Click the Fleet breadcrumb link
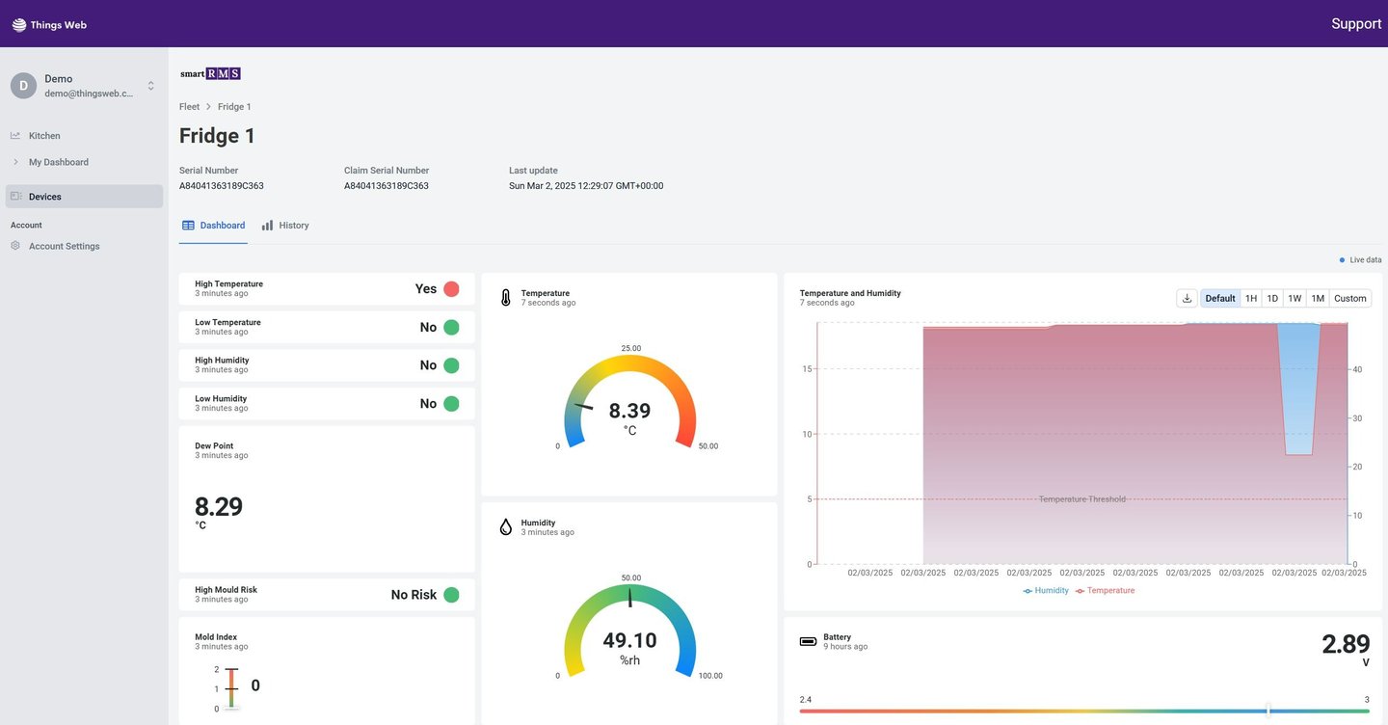This screenshot has height=725, width=1388. pos(190,107)
